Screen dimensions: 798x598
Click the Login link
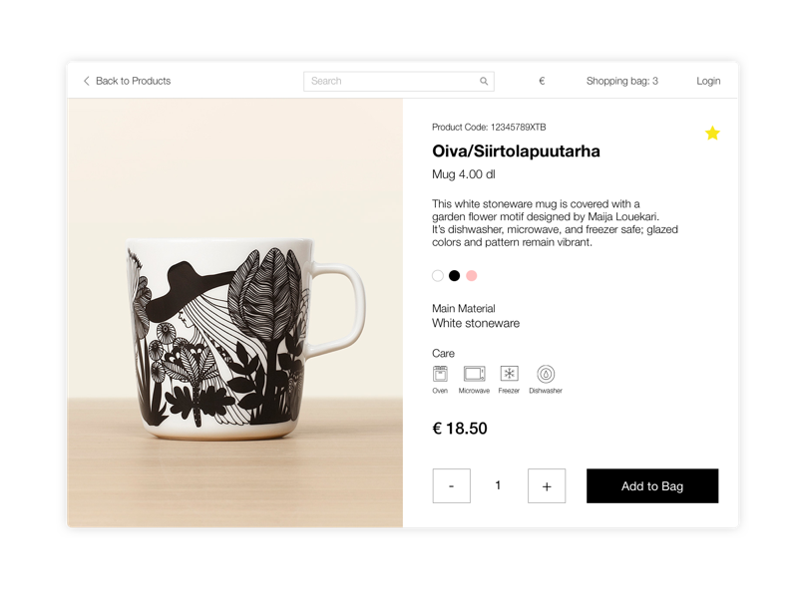[708, 81]
